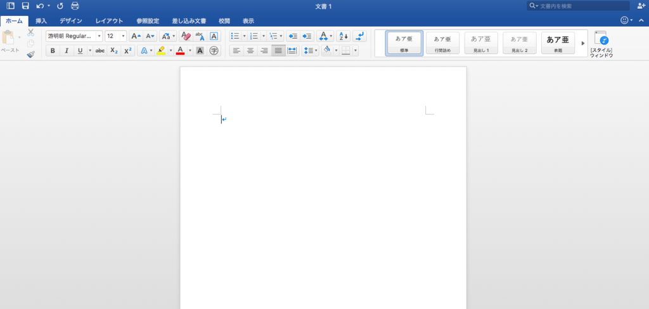The width and height of the screenshot is (649, 309).
Task: Click the Paste clipboard icon
Action: click(9, 37)
